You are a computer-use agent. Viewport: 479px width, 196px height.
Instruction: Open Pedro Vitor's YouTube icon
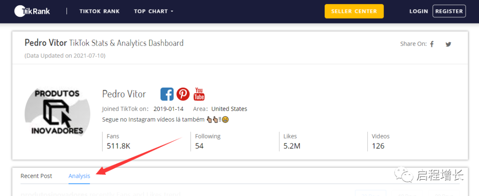pyautogui.click(x=199, y=94)
